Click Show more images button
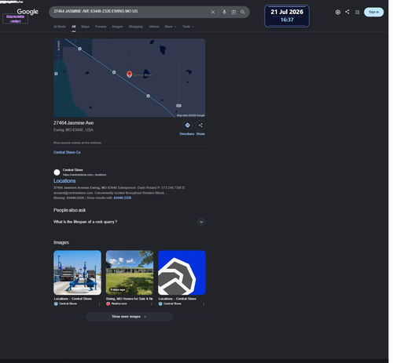 (x=130, y=317)
